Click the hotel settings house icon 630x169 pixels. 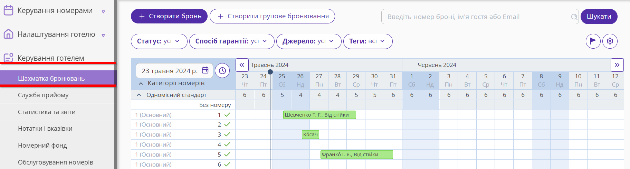tap(9, 34)
